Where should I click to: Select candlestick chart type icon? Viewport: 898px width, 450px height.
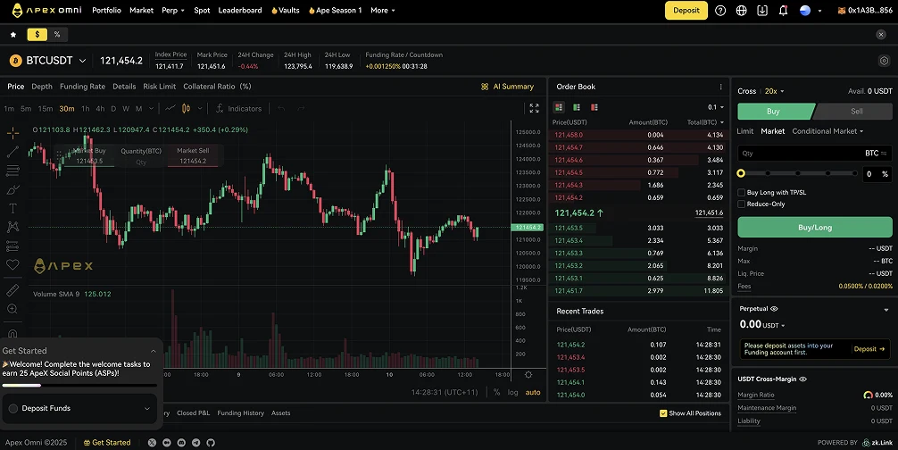(186, 108)
